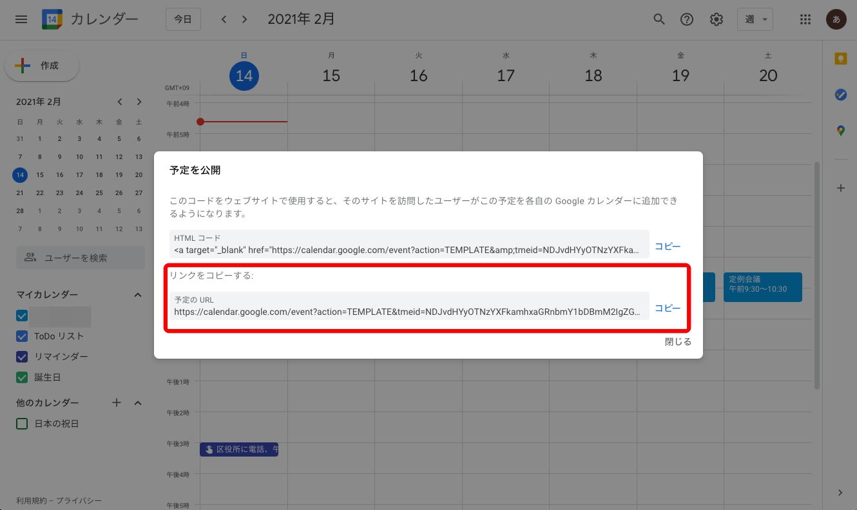Select 22 in the mini calendar

[40, 193]
